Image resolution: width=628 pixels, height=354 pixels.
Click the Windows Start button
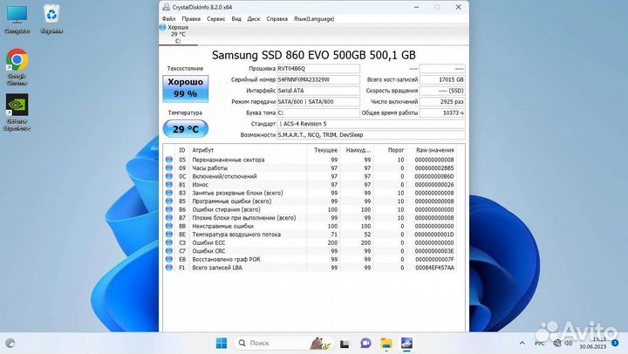point(221,343)
